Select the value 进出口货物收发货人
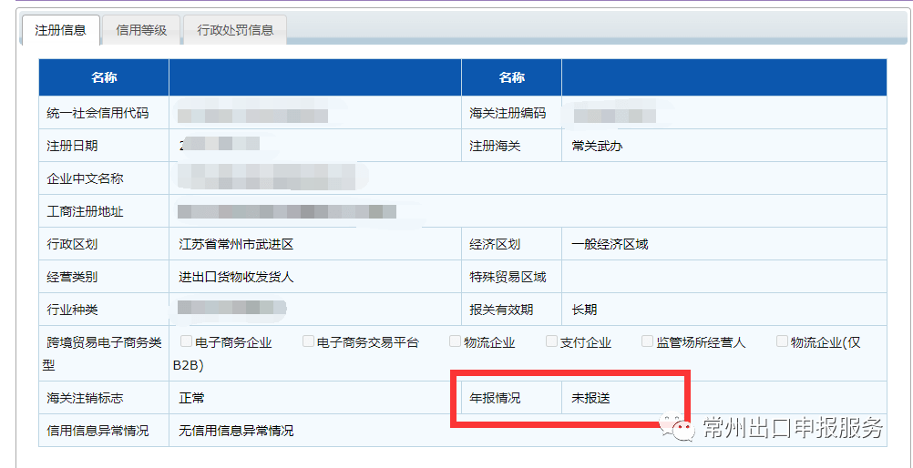913x468 pixels. [x=236, y=277]
